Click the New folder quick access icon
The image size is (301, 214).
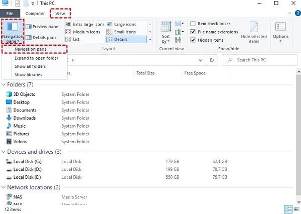click(x=26, y=4)
